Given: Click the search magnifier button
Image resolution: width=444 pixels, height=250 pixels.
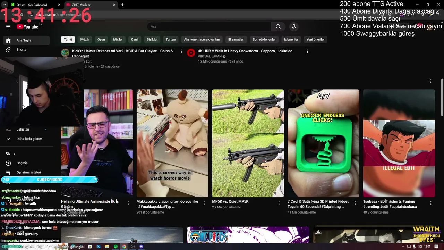Looking at the screenshot, I should pos(278,27).
